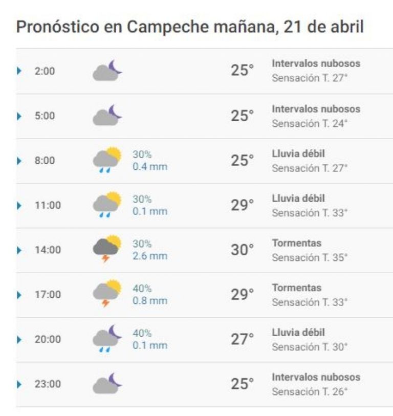Click the 30° temperature at 14:00
The image size is (393, 416).
242,250
